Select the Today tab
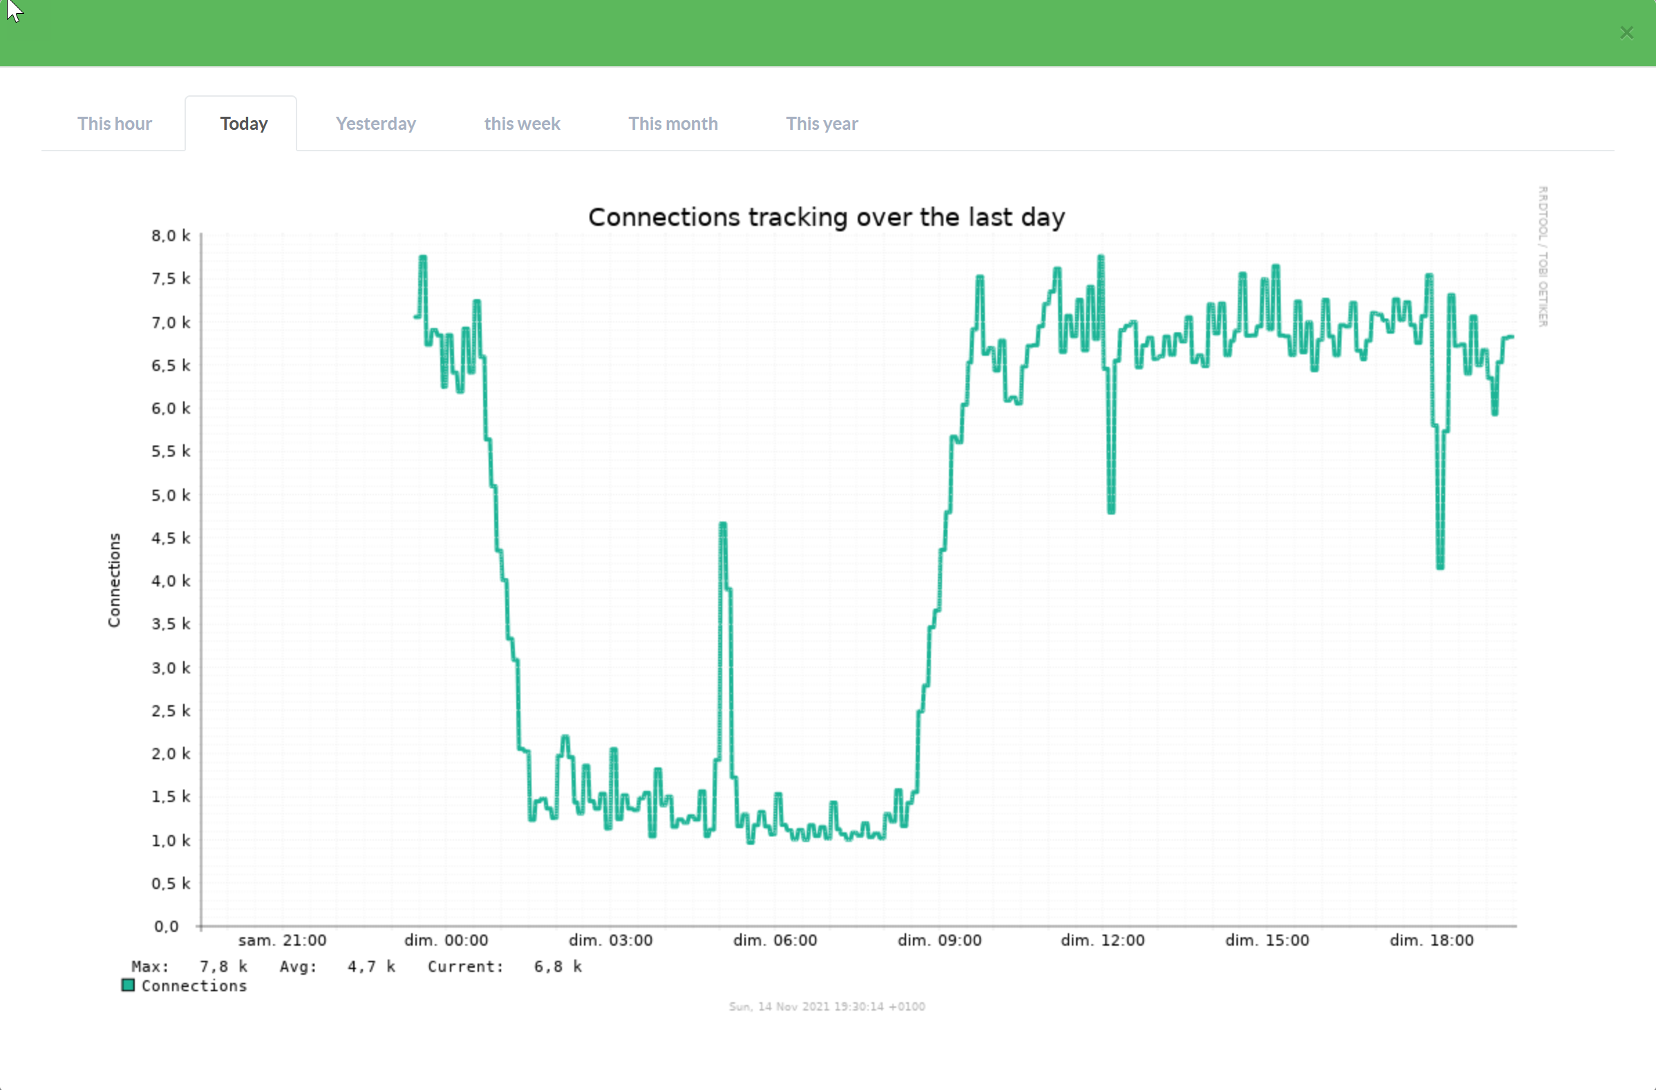The image size is (1656, 1090). coord(243,124)
